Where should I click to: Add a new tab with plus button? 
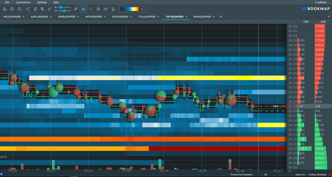221,17
